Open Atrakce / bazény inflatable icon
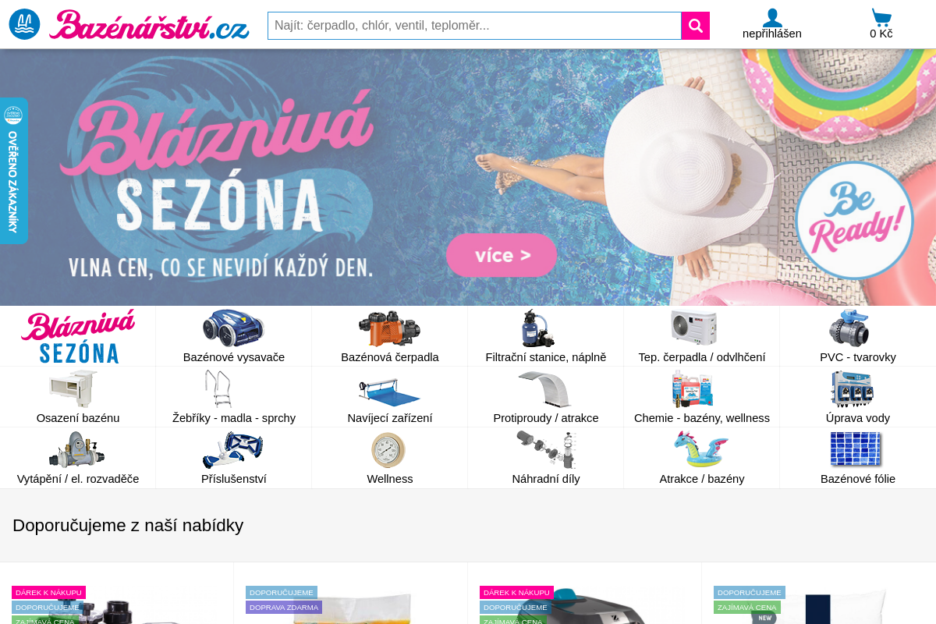Viewport: 936px width, 624px height. pyautogui.click(x=701, y=450)
